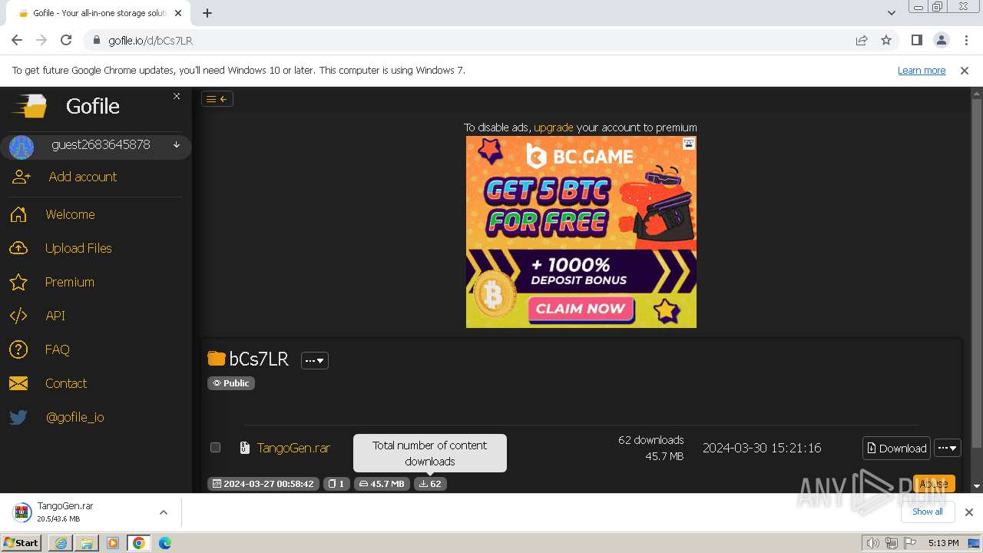Click the Gofile logo icon
The width and height of the screenshot is (983, 553).
coord(30,106)
